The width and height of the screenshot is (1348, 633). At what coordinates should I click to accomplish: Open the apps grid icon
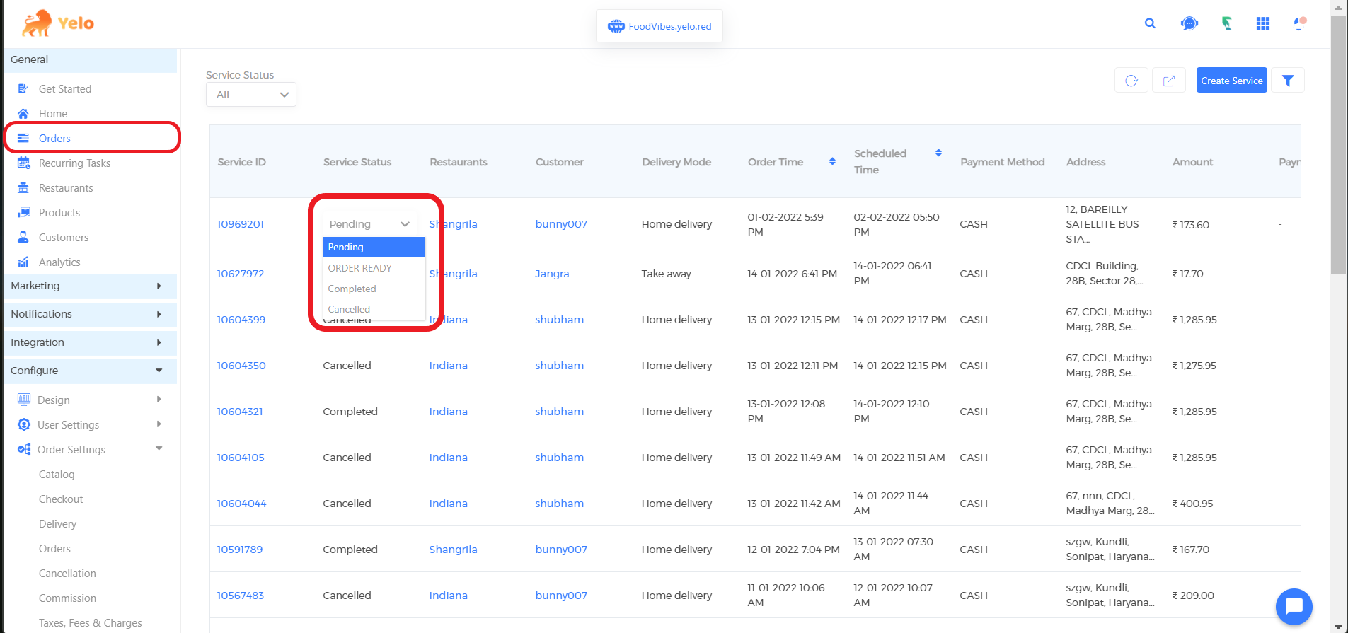coord(1262,23)
